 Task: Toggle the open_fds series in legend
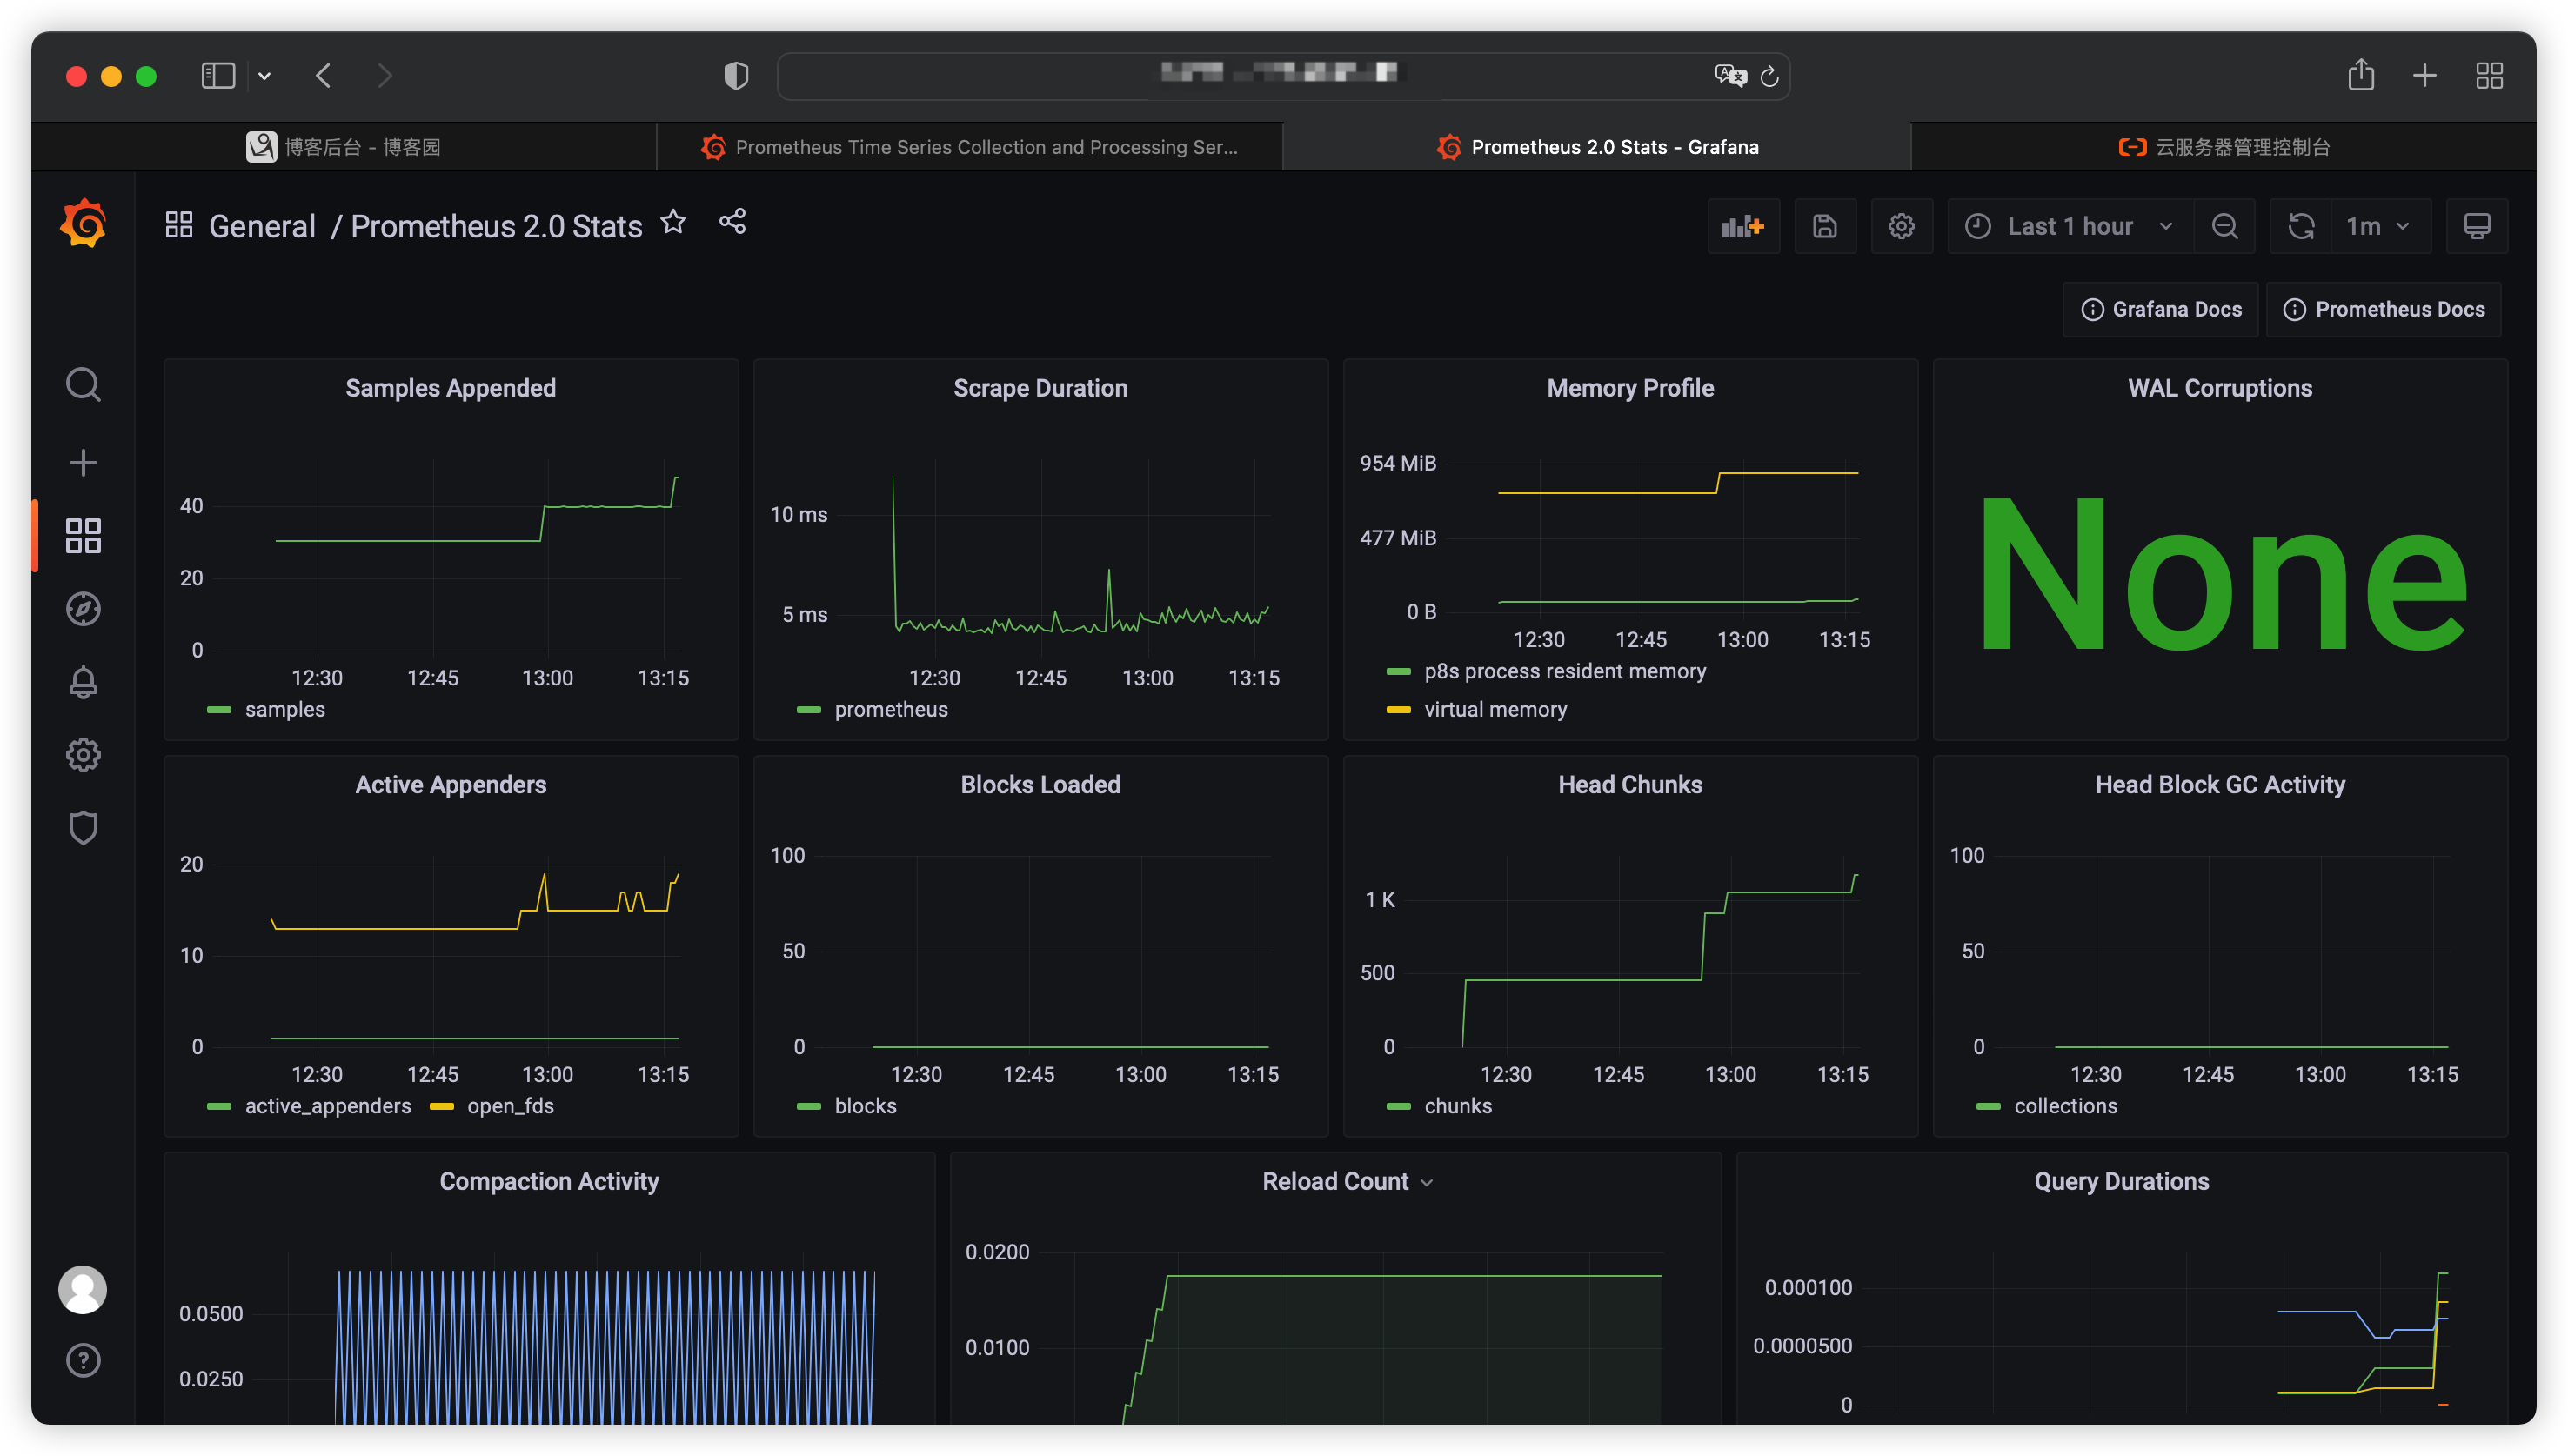pyautogui.click(x=510, y=1106)
